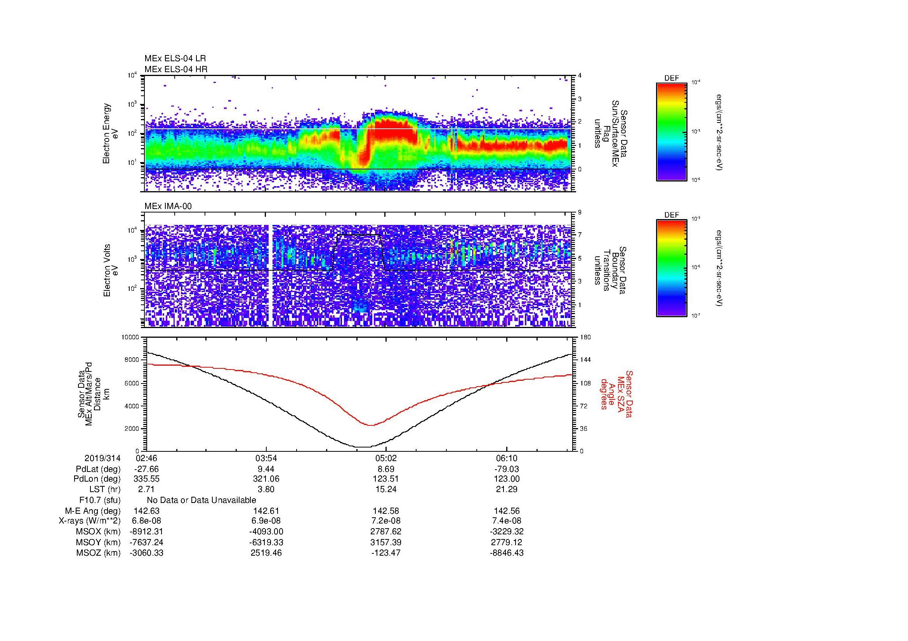Viewport: 908px width, 641px height.
Task: Click time tick label '05:02'
Action: 386,458
